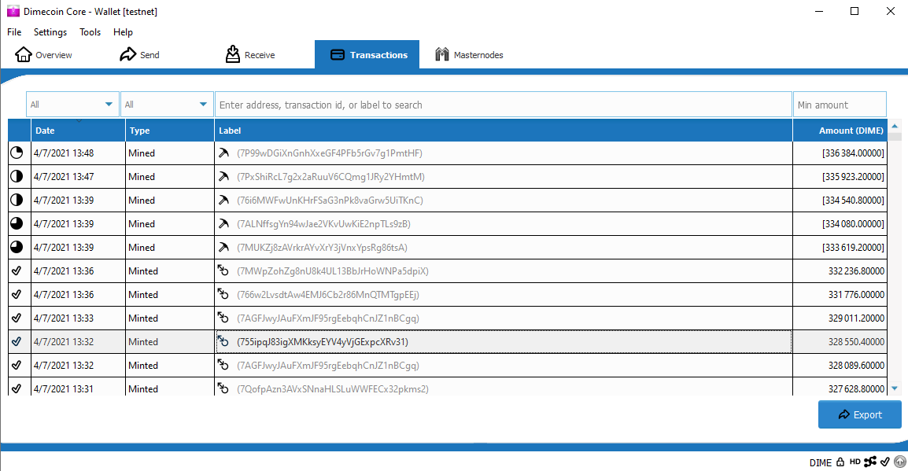Click confirmed checkmark of 332 236.80000 transaction
This screenshot has height=471, width=908.
tap(17, 270)
